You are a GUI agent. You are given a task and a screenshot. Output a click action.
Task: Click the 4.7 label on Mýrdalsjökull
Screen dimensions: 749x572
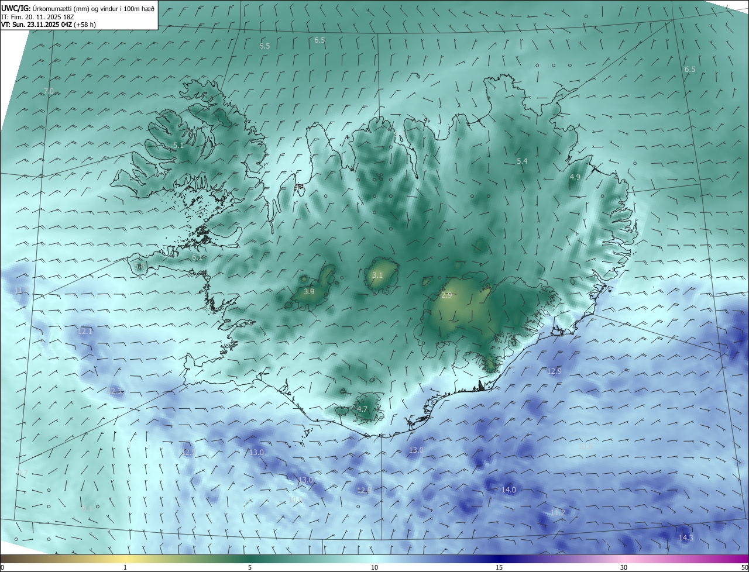pyautogui.click(x=362, y=409)
